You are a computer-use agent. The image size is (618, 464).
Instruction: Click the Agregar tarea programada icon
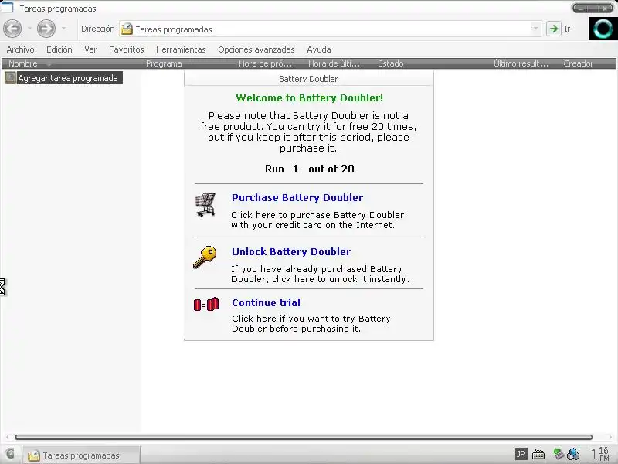10,77
